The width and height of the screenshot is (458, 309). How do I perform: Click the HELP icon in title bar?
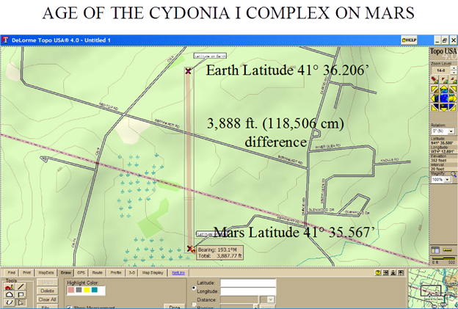pos(409,39)
